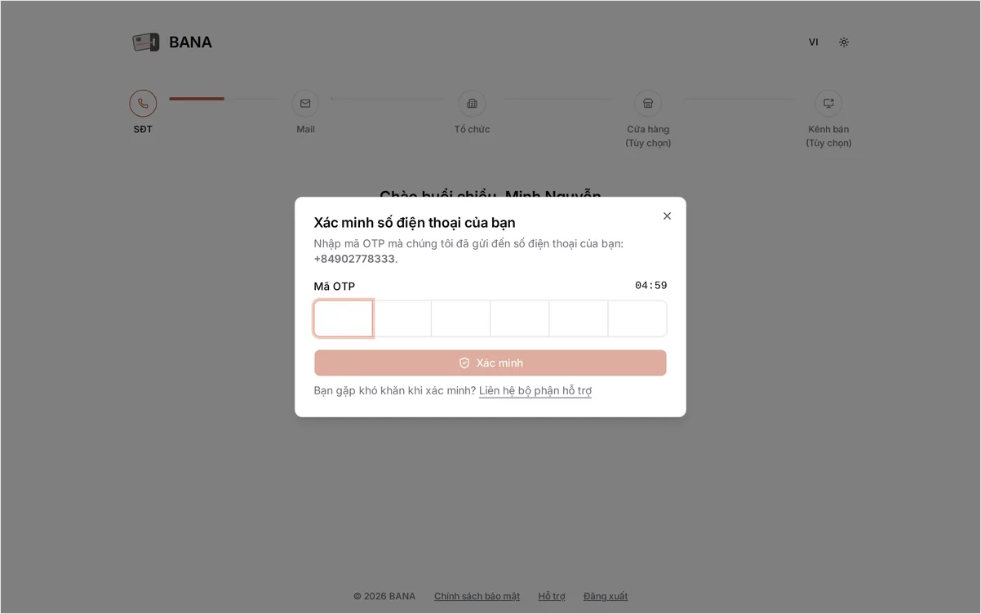The width and height of the screenshot is (981, 614).
Task: Click the SĐT step label
Action: 143,129
